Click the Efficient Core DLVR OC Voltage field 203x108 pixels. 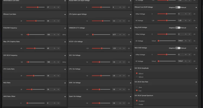181,21
